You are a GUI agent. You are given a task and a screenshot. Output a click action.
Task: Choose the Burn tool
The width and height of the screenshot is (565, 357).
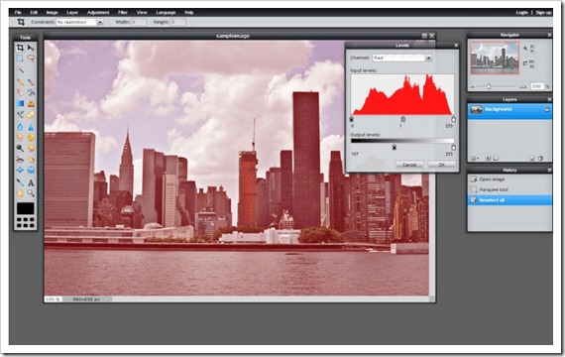click(31, 148)
